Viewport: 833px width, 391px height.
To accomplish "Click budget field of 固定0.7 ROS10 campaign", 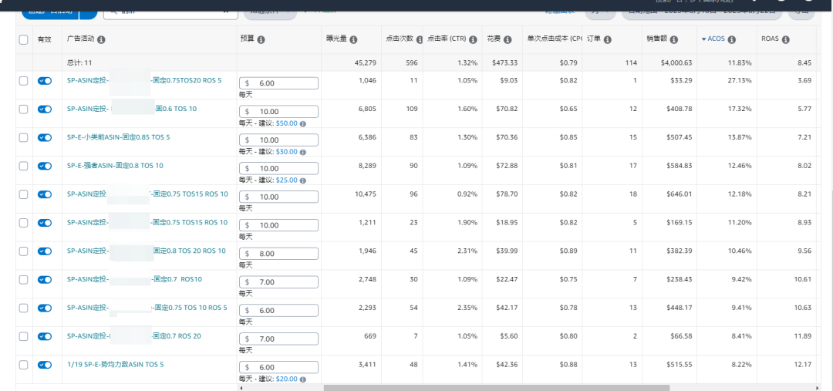I will (279, 282).
